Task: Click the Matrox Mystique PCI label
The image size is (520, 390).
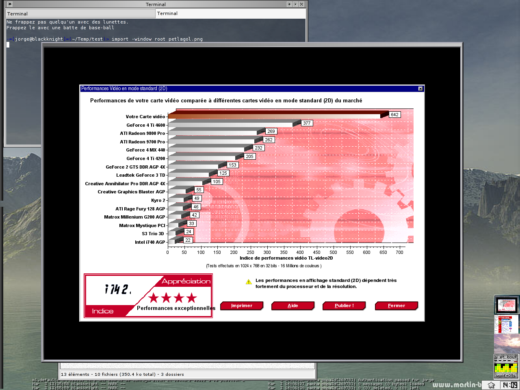Action: [142, 225]
